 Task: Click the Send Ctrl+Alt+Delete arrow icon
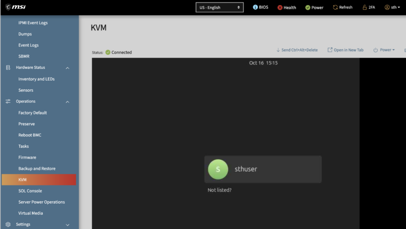pyautogui.click(x=278, y=50)
